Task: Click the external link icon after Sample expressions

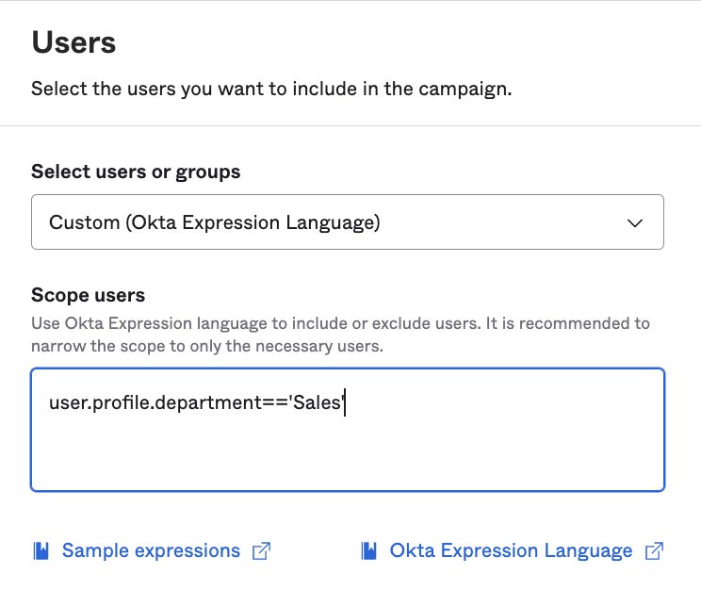Action: click(x=262, y=550)
